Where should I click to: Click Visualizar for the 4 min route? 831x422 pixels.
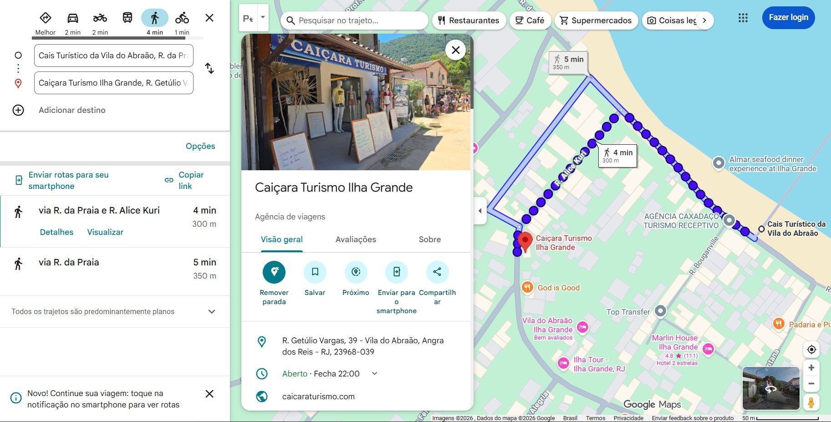pyautogui.click(x=105, y=232)
